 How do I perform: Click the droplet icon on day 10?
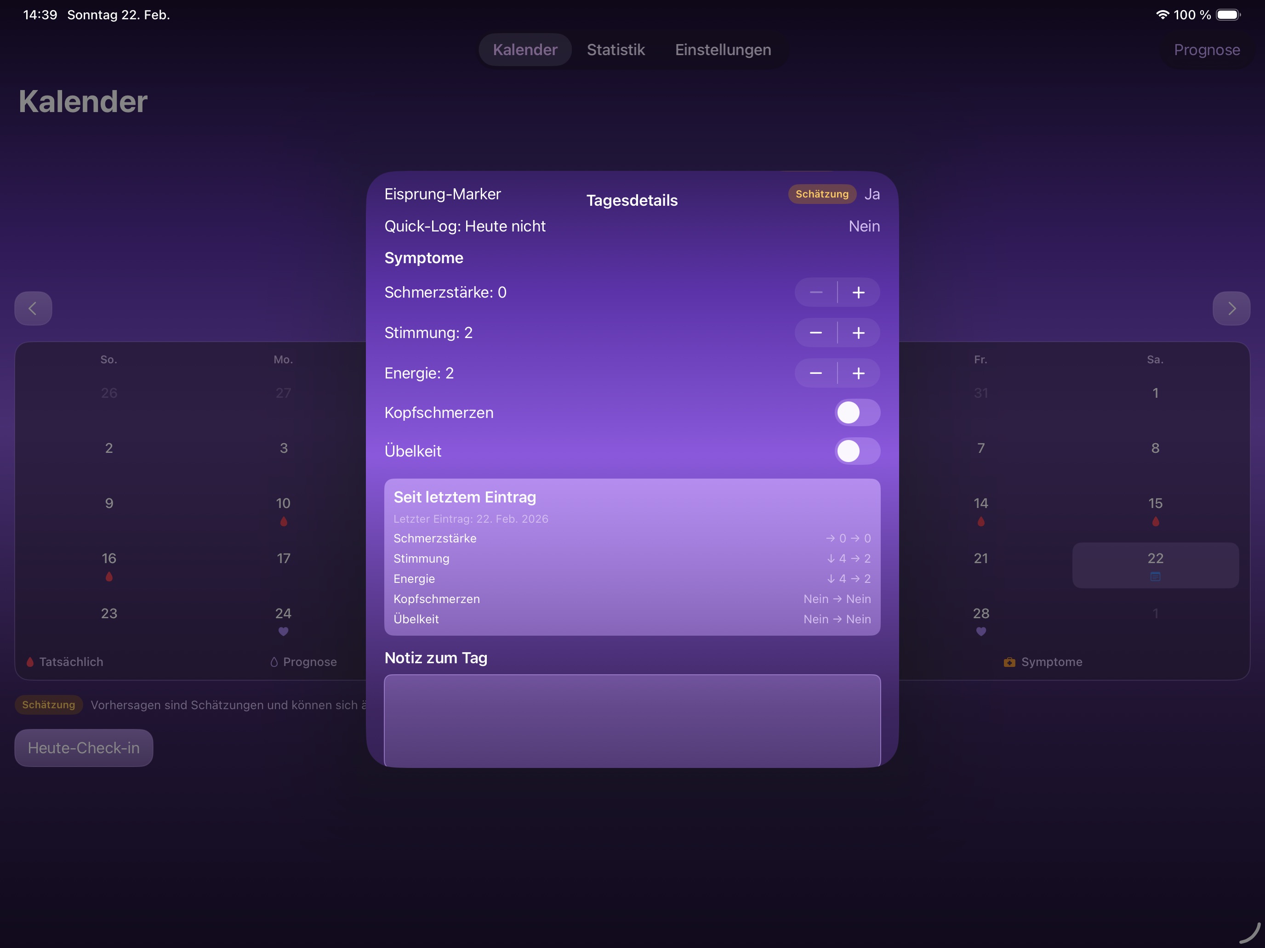283,522
